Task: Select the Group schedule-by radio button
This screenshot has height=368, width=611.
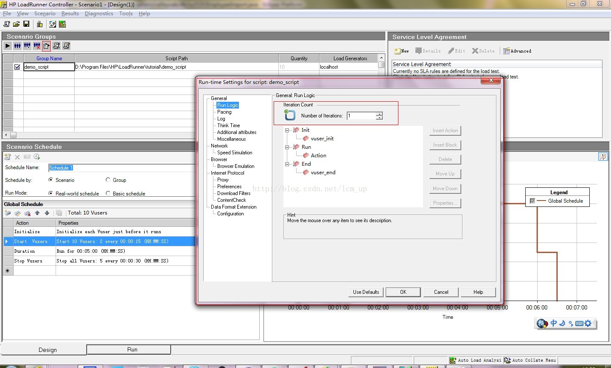Action: 108,180
